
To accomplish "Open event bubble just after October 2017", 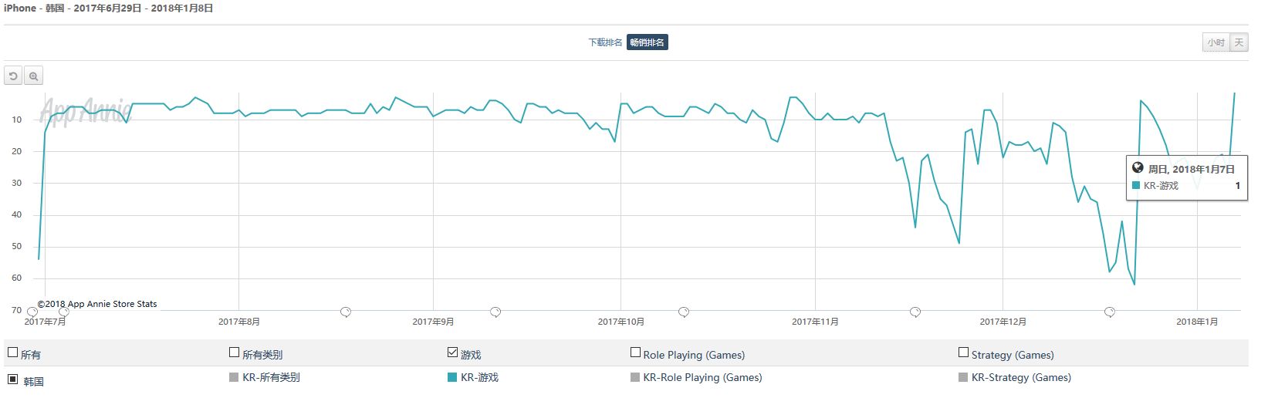I will 684,312.
